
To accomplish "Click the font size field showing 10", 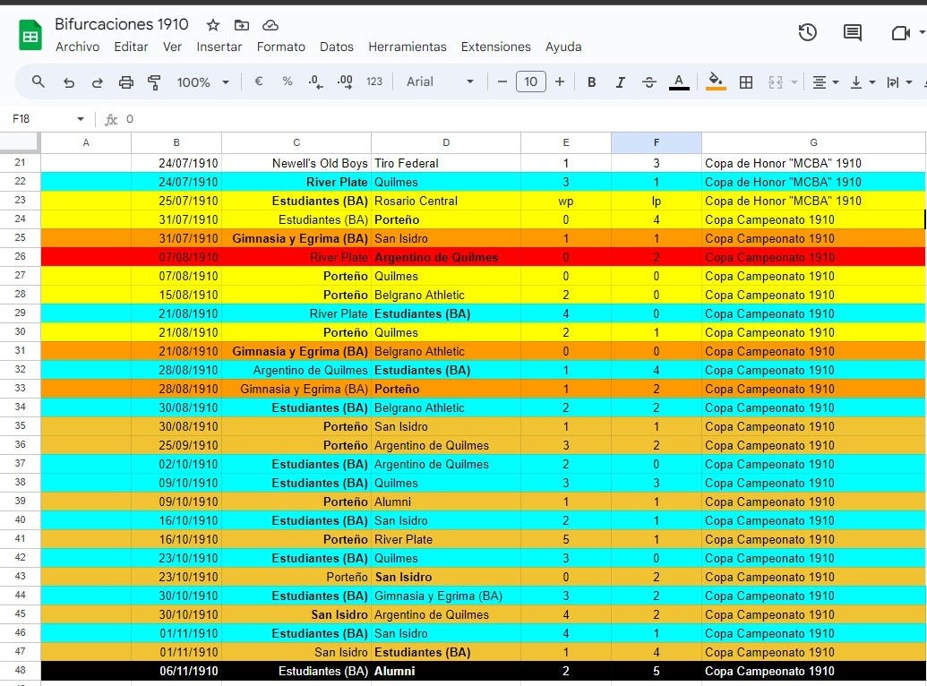I will click(x=531, y=81).
